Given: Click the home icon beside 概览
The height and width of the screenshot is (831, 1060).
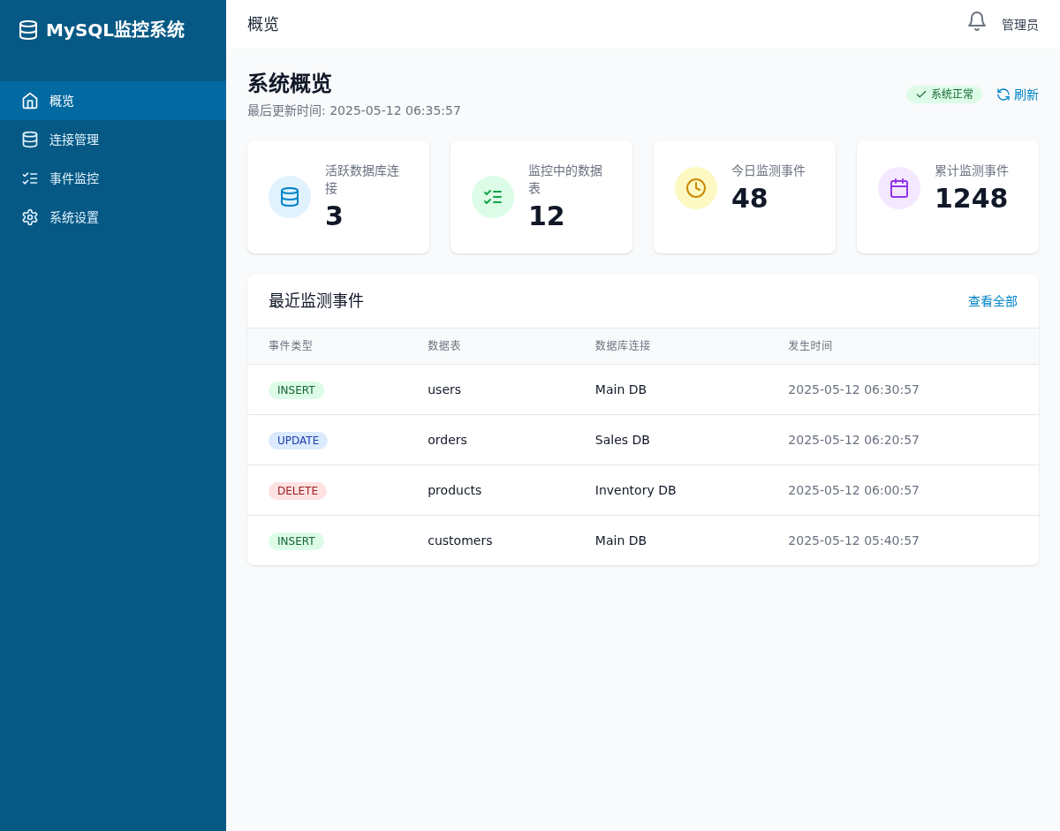Looking at the screenshot, I should pyautogui.click(x=30, y=101).
